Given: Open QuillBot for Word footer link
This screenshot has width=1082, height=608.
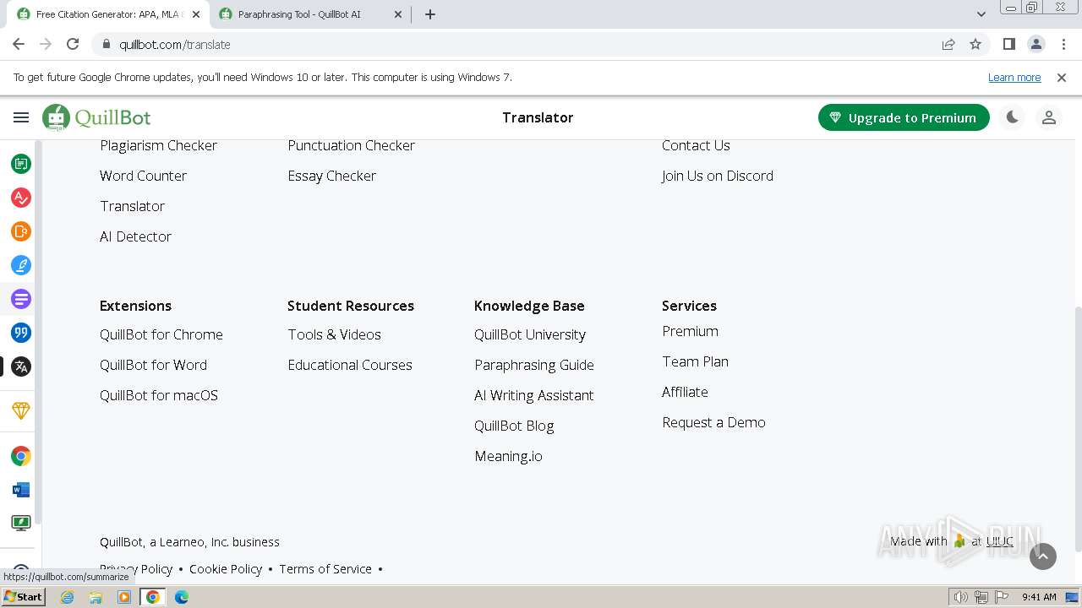Looking at the screenshot, I should click(x=153, y=365).
